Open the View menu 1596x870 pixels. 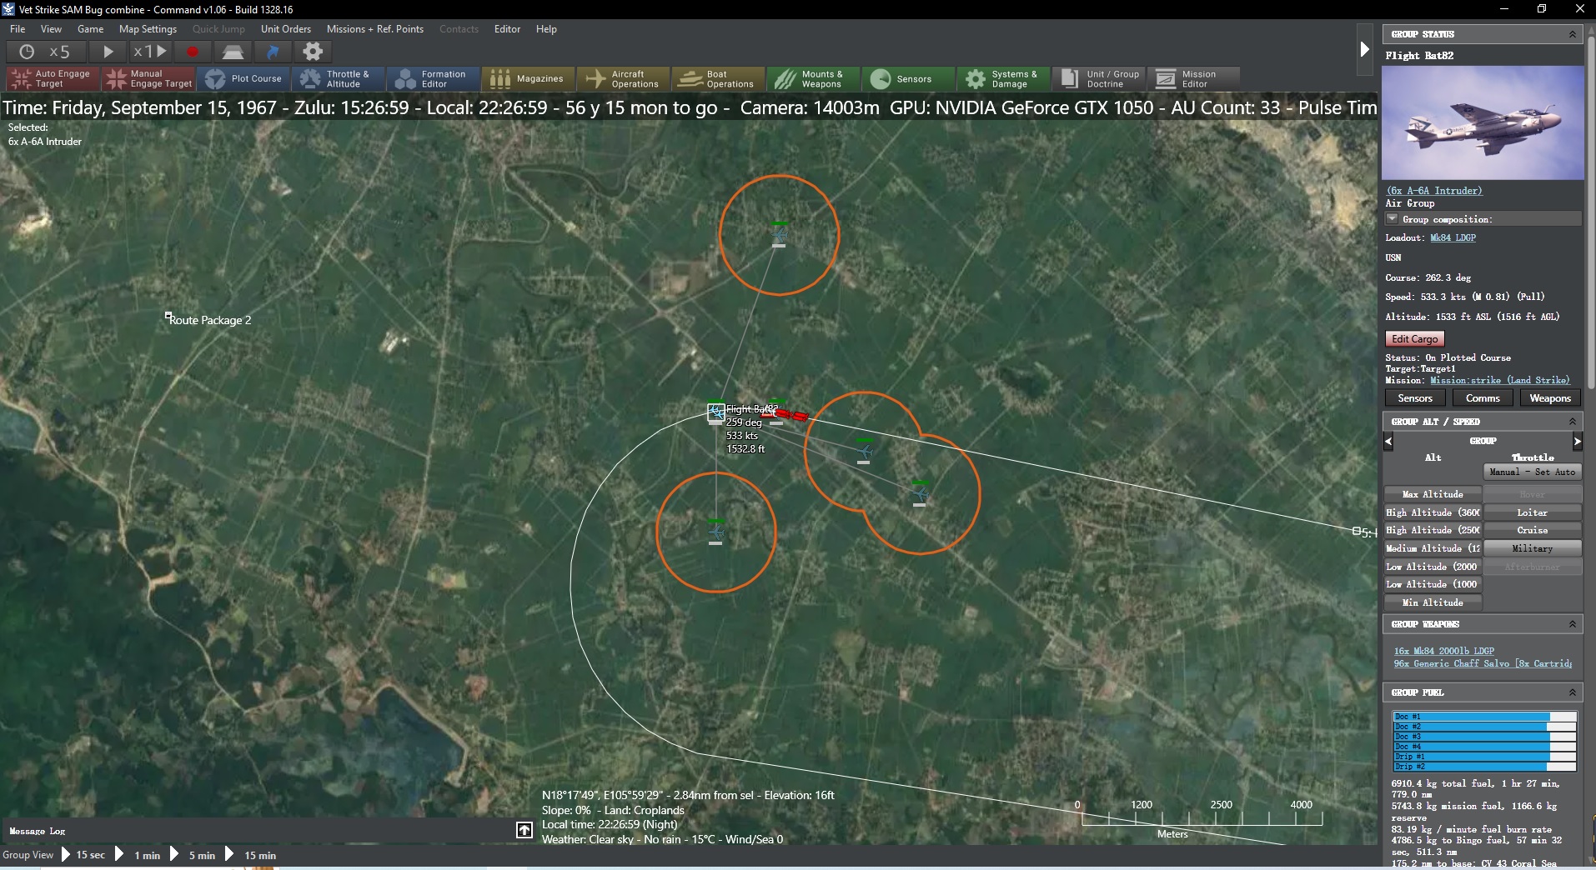51,29
